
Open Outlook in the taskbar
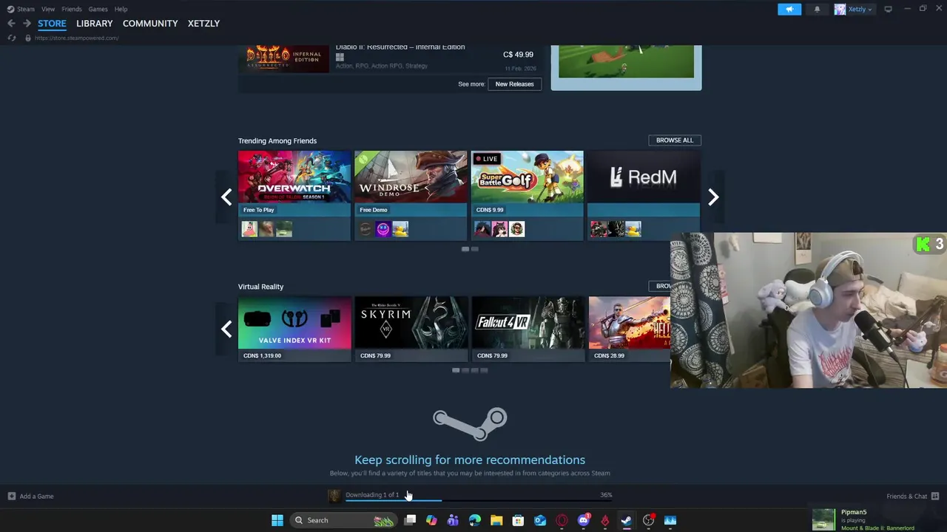pyautogui.click(x=540, y=520)
